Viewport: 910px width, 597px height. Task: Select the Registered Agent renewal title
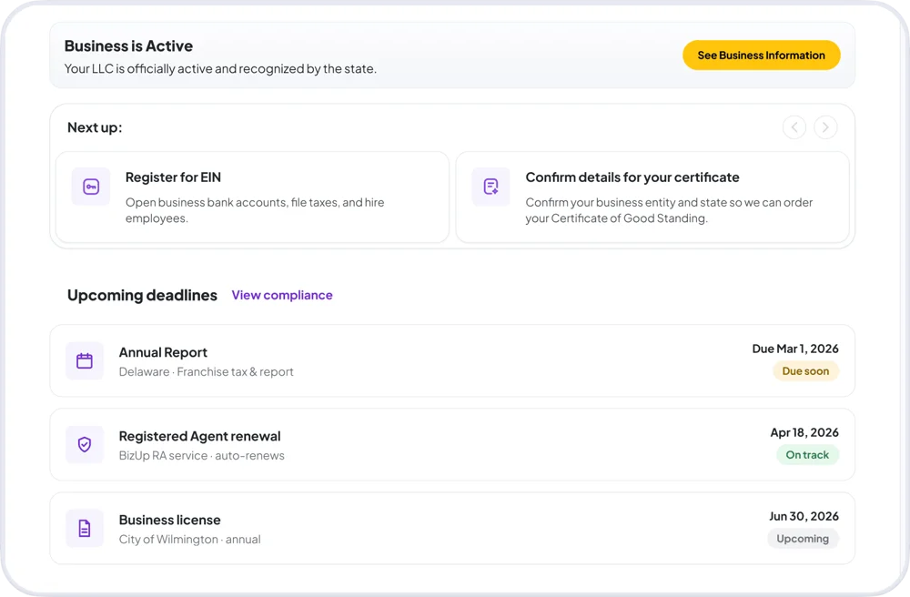(x=199, y=436)
